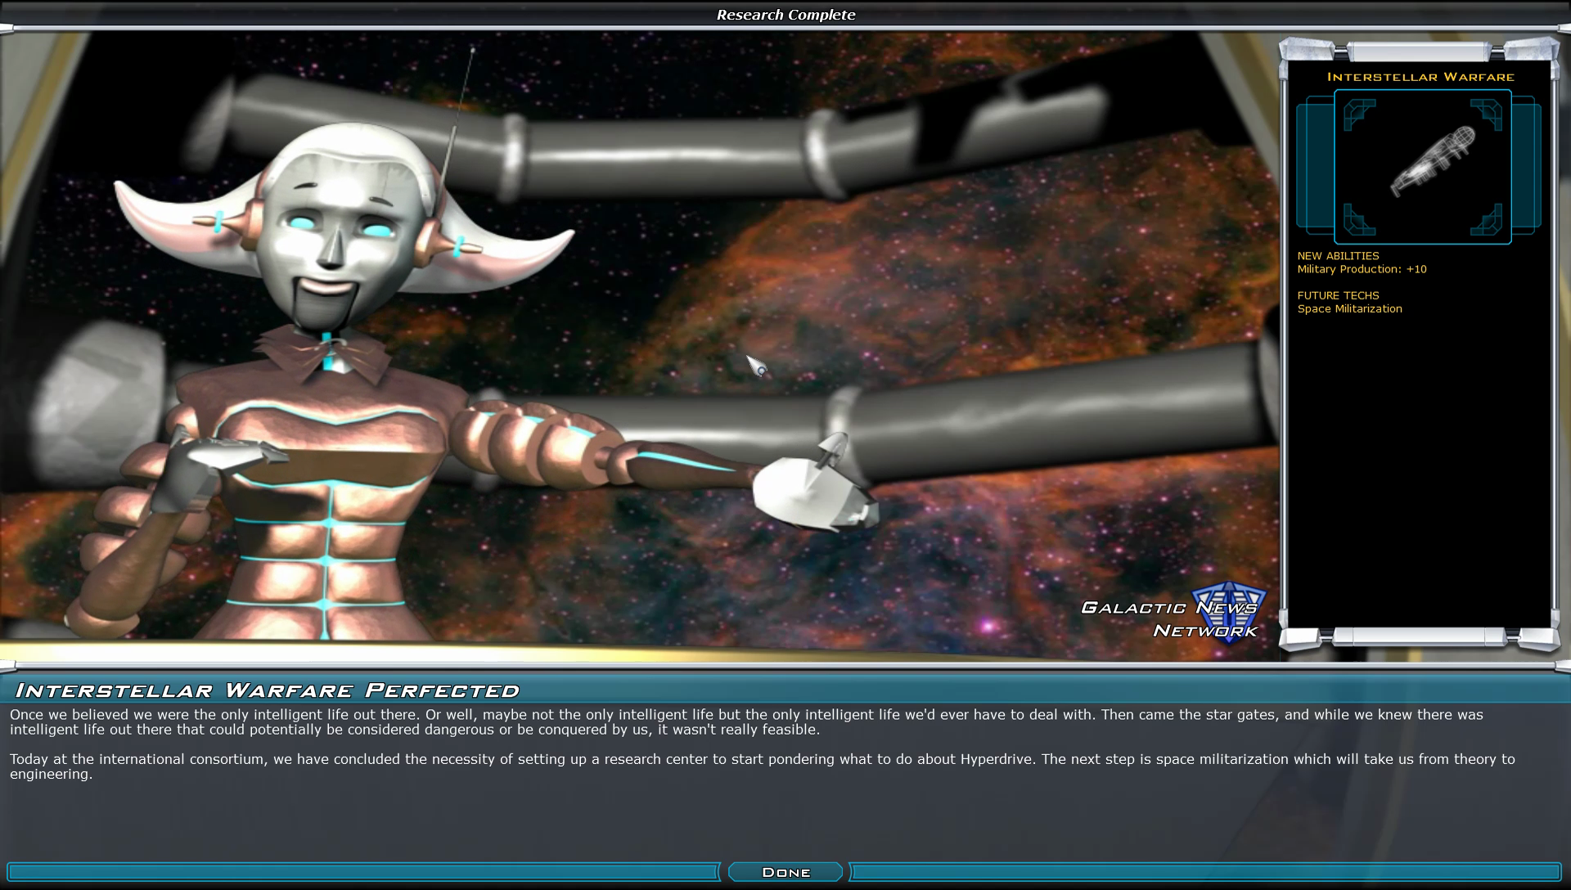The image size is (1571, 890).
Task: Click the Interstellar Warfare ship thumbnail
Action: 1422,167
